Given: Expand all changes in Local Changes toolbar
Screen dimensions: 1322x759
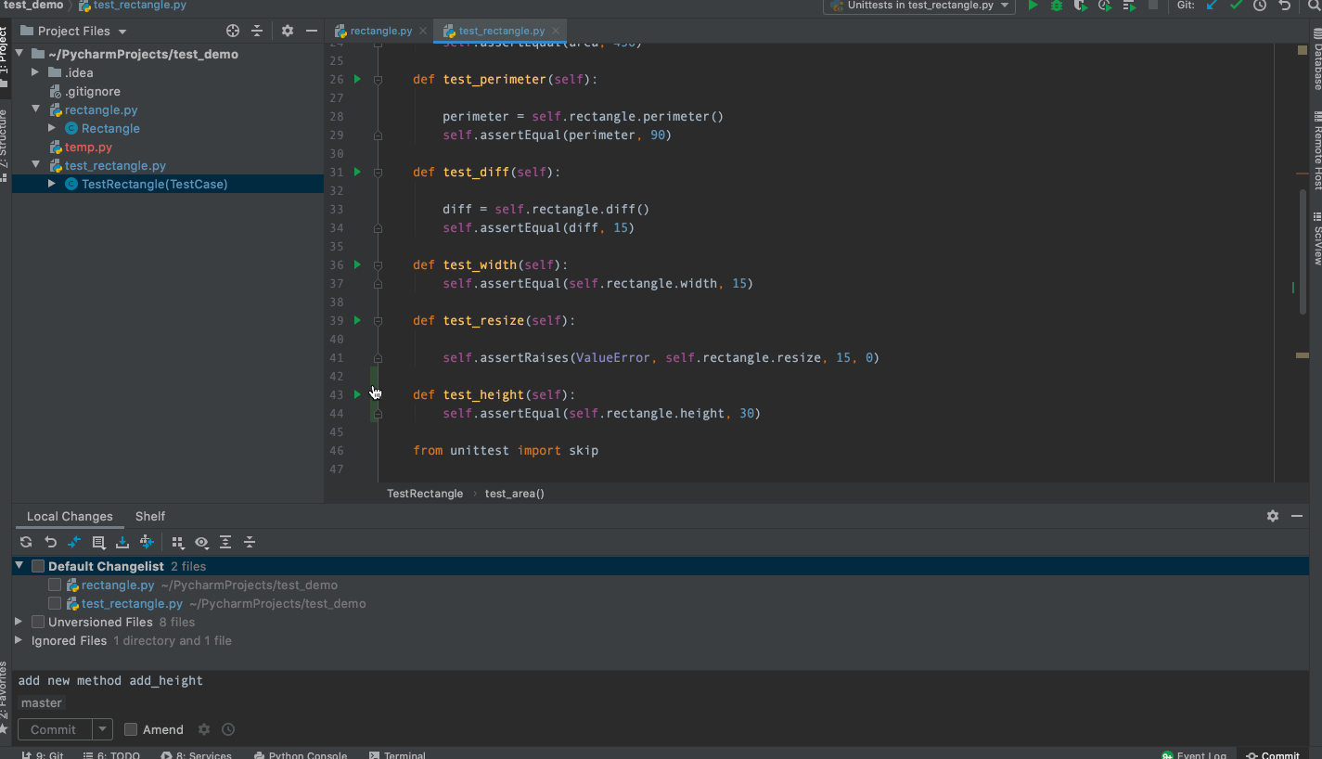Looking at the screenshot, I should [x=225, y=542].
